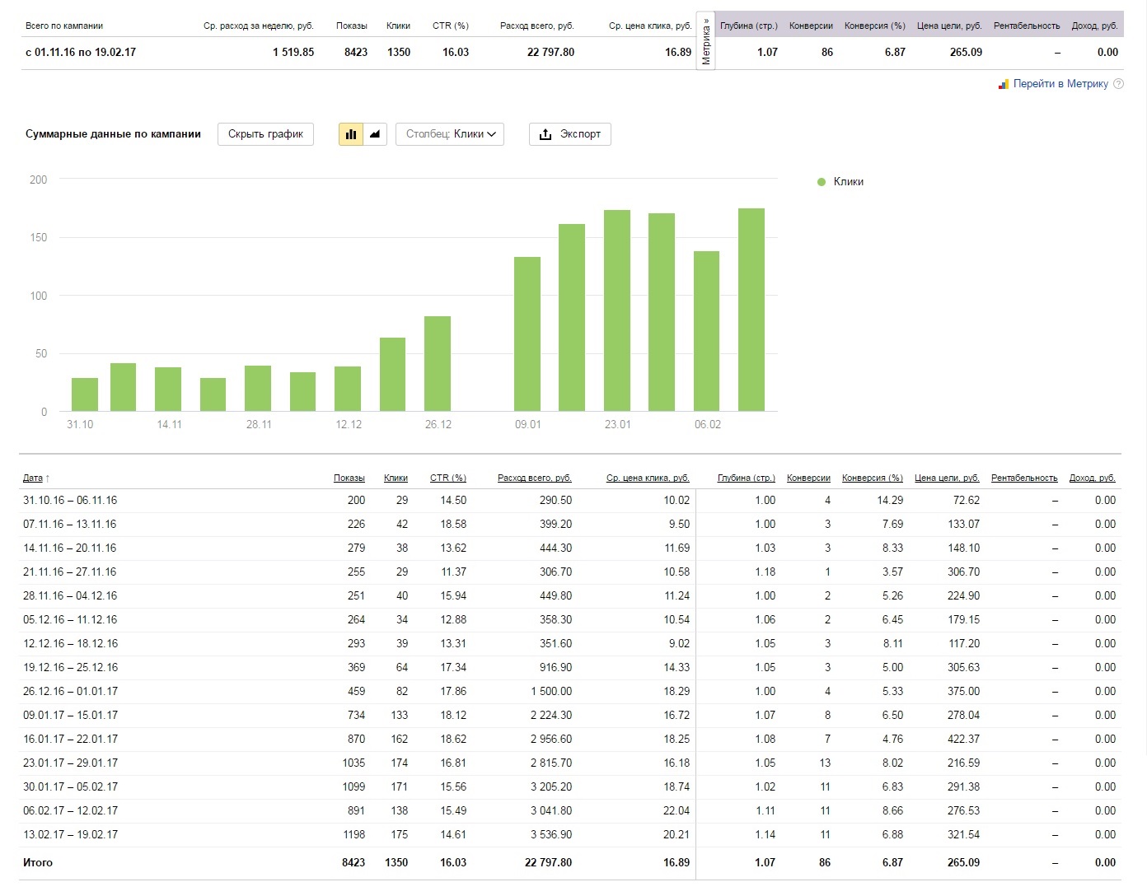Click the Итого label in totals row
Screen dimensions: 1147x896
38,863
